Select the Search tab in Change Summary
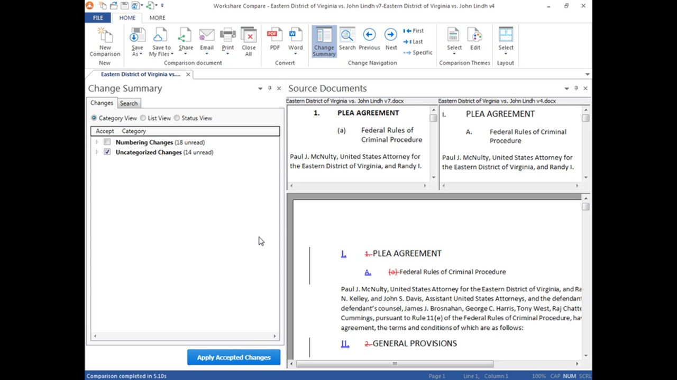This screenshot has width=677, height=380. click(x=129, y=103)
